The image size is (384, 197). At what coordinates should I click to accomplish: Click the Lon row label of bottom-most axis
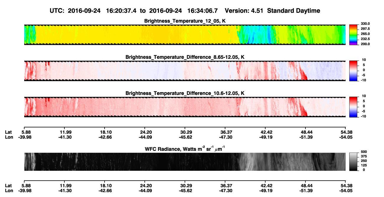click(x=9, y=191)
